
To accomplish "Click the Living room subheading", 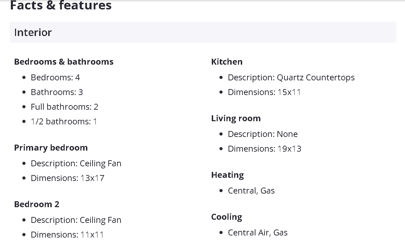I will (236, 118).
